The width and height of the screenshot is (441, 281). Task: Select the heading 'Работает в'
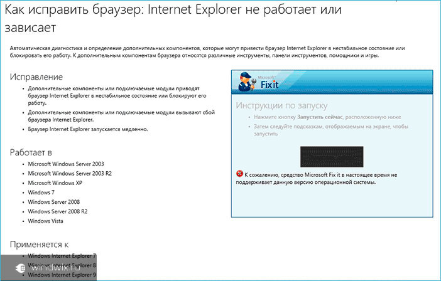point(31,152)
